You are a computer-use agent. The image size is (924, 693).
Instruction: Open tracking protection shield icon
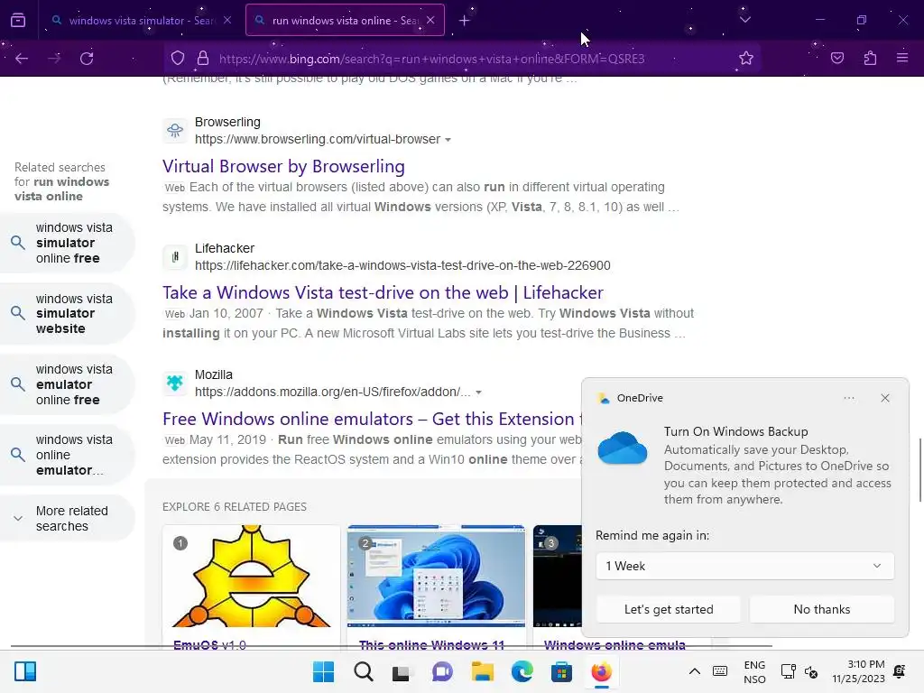[x=178, y=59]
